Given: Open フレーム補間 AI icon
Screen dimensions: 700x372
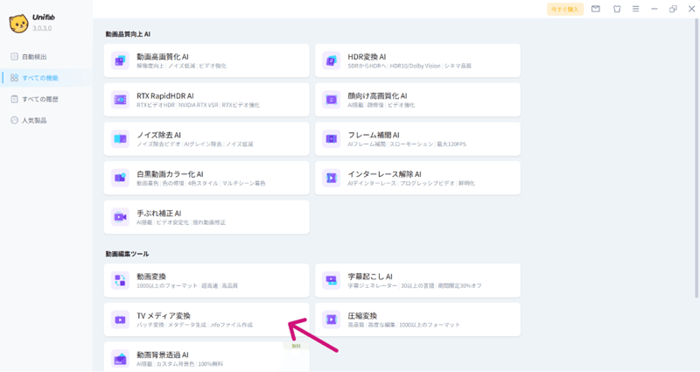Looking at the screenshot, I should pyautogui.click(x=332, y=139).
